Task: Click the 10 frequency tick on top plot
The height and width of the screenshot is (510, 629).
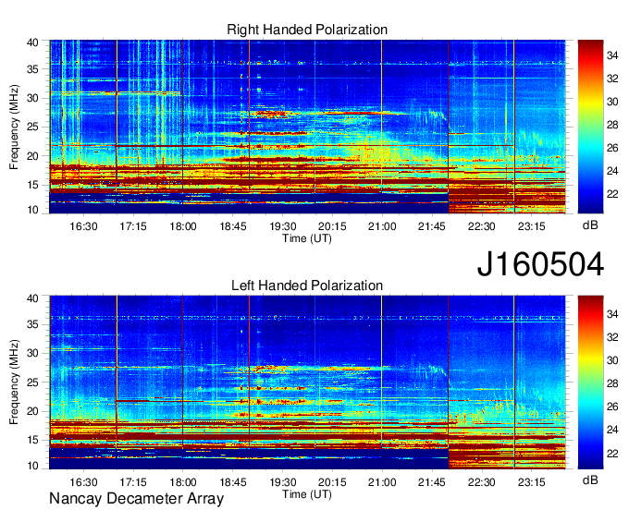Action: coord(32,210)
